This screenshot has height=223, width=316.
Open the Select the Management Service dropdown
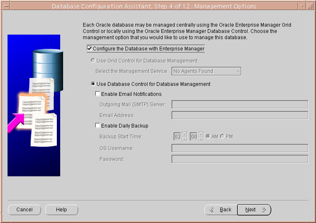(x=206, y=71)
